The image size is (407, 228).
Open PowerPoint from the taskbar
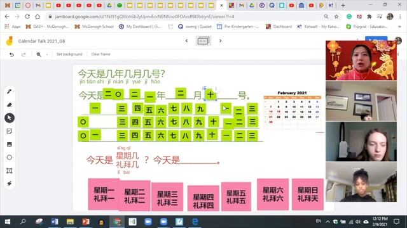[x=86, y=222]
